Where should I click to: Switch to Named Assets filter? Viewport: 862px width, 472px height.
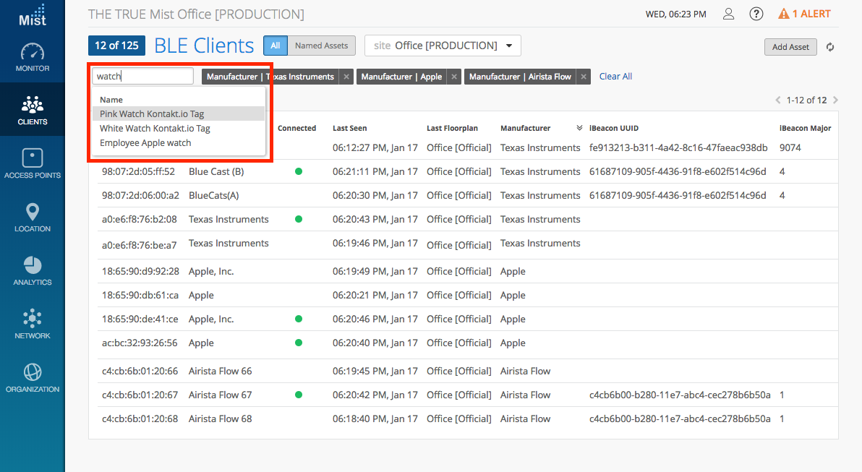click(321, 46)
